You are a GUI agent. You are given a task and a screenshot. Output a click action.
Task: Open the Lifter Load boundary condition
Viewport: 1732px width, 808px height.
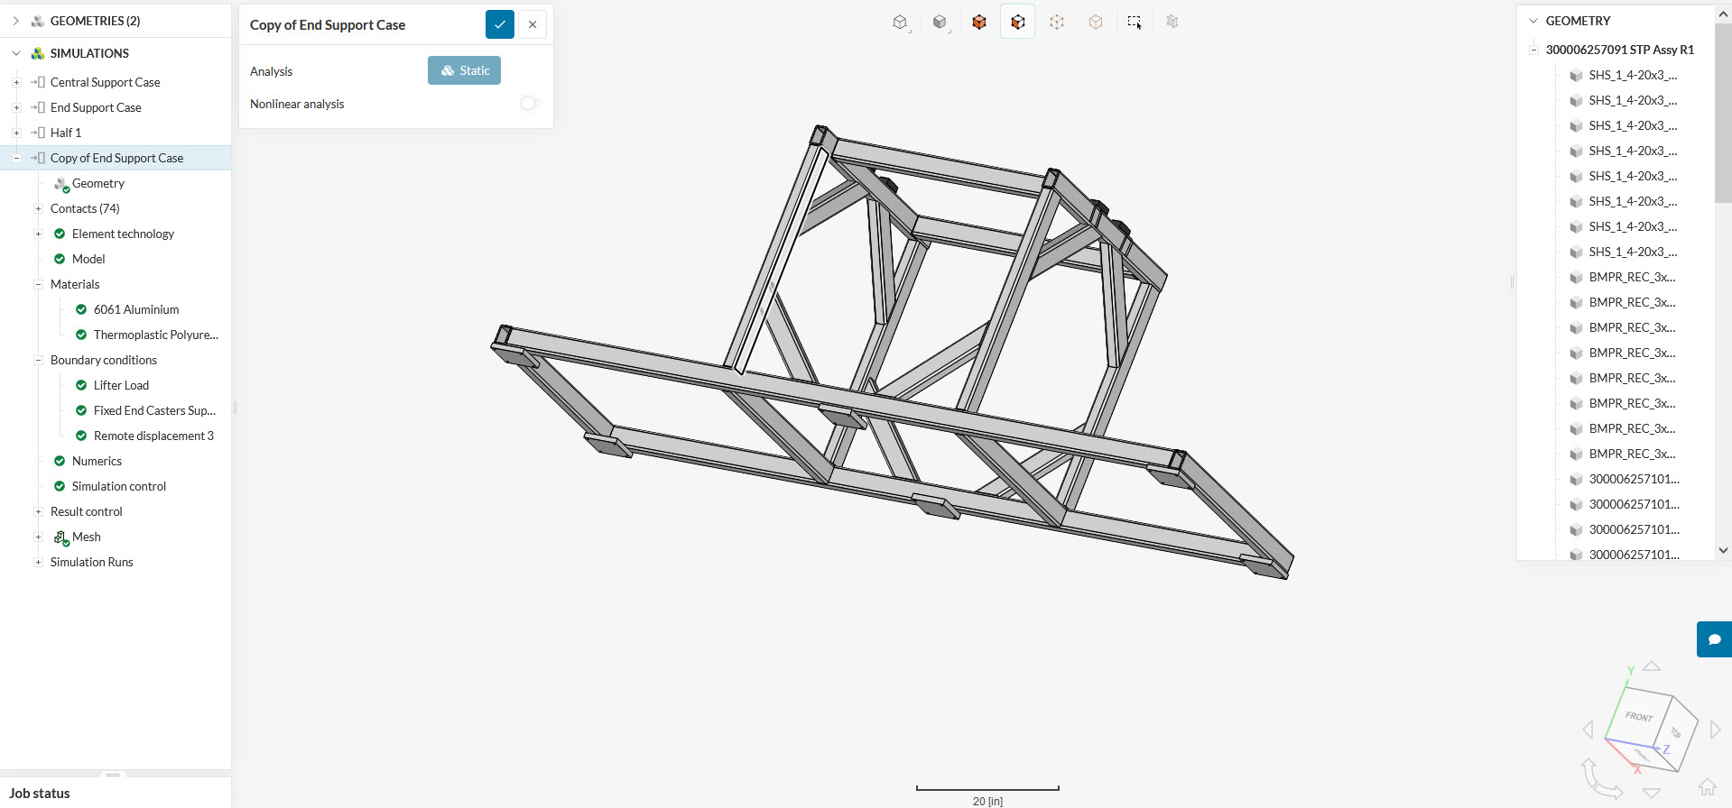pyautogui.click(x=121, y=385)
